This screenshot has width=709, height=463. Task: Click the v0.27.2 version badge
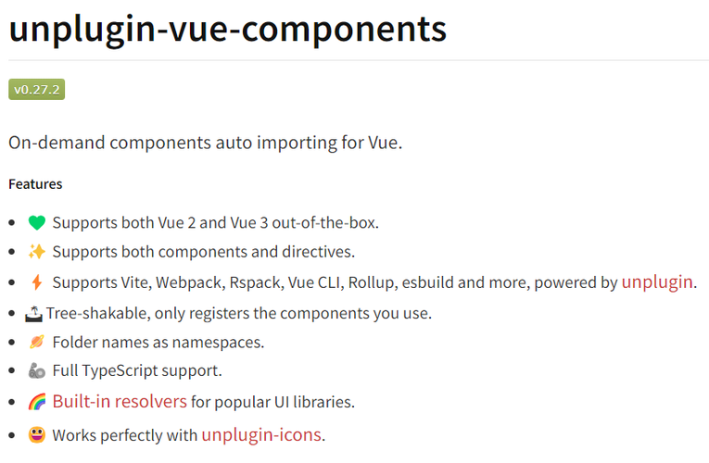36,90
